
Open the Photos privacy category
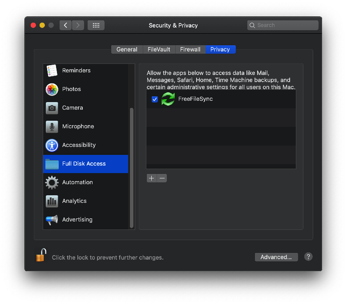click(85, 89)
